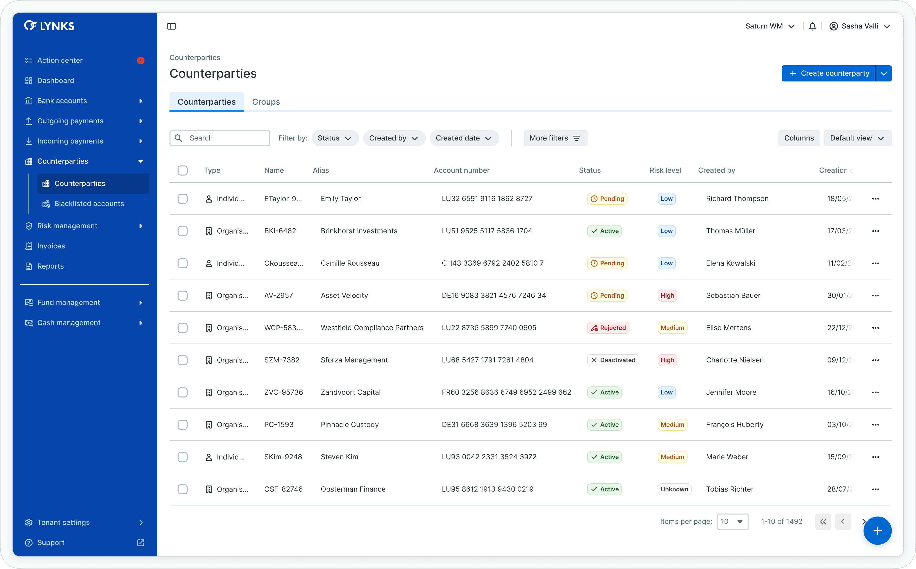This screenshot has width=916, height=569.
Task: Click the Create counterparty button
Action: [828, 73]
